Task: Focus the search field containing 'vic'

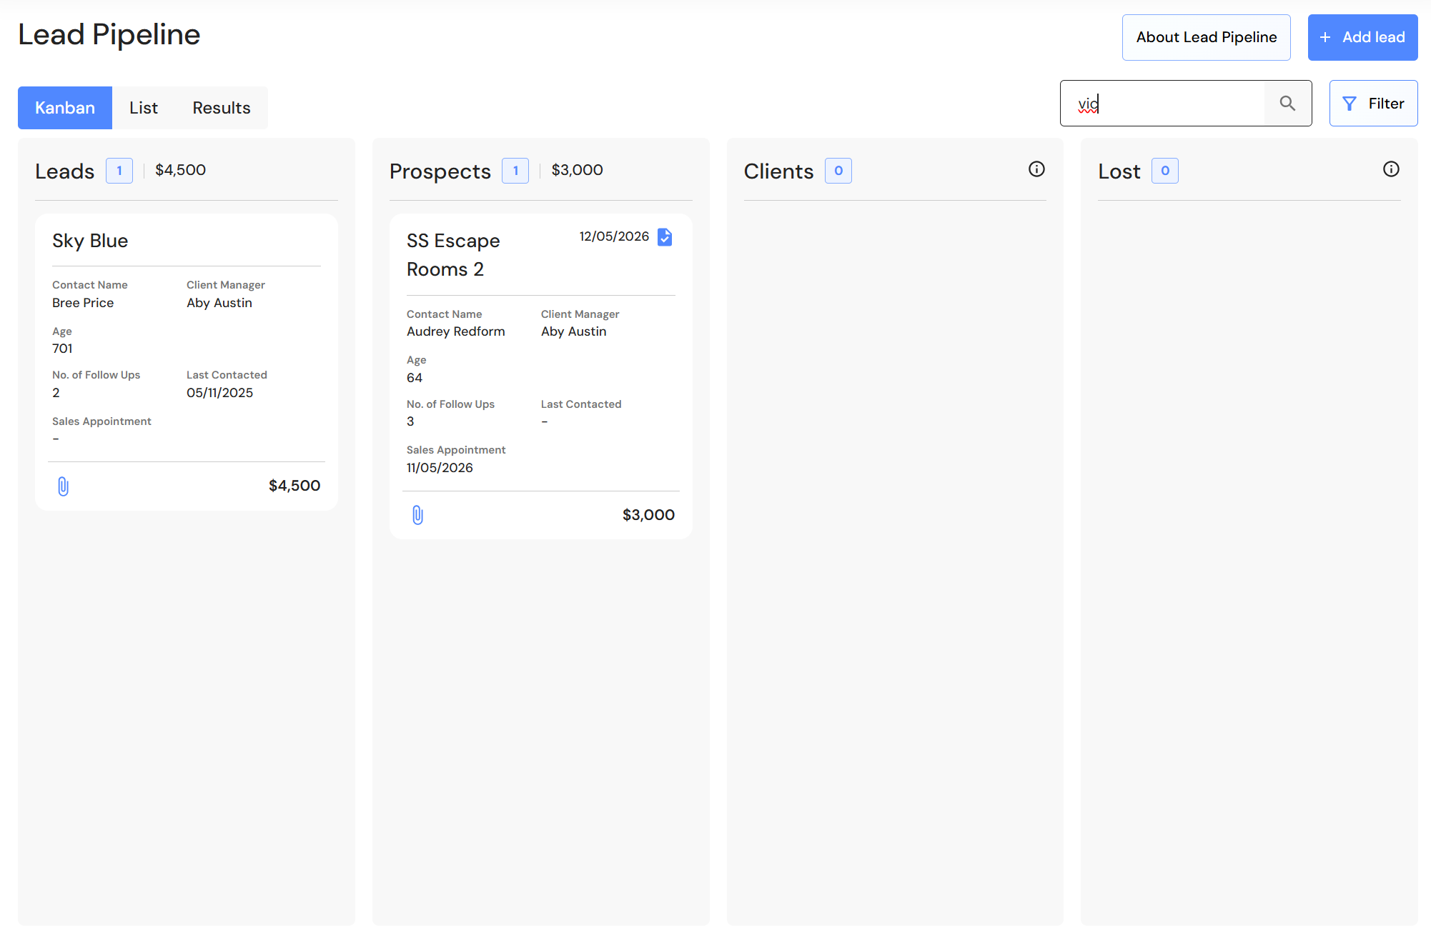Action: click(1163, 104)
